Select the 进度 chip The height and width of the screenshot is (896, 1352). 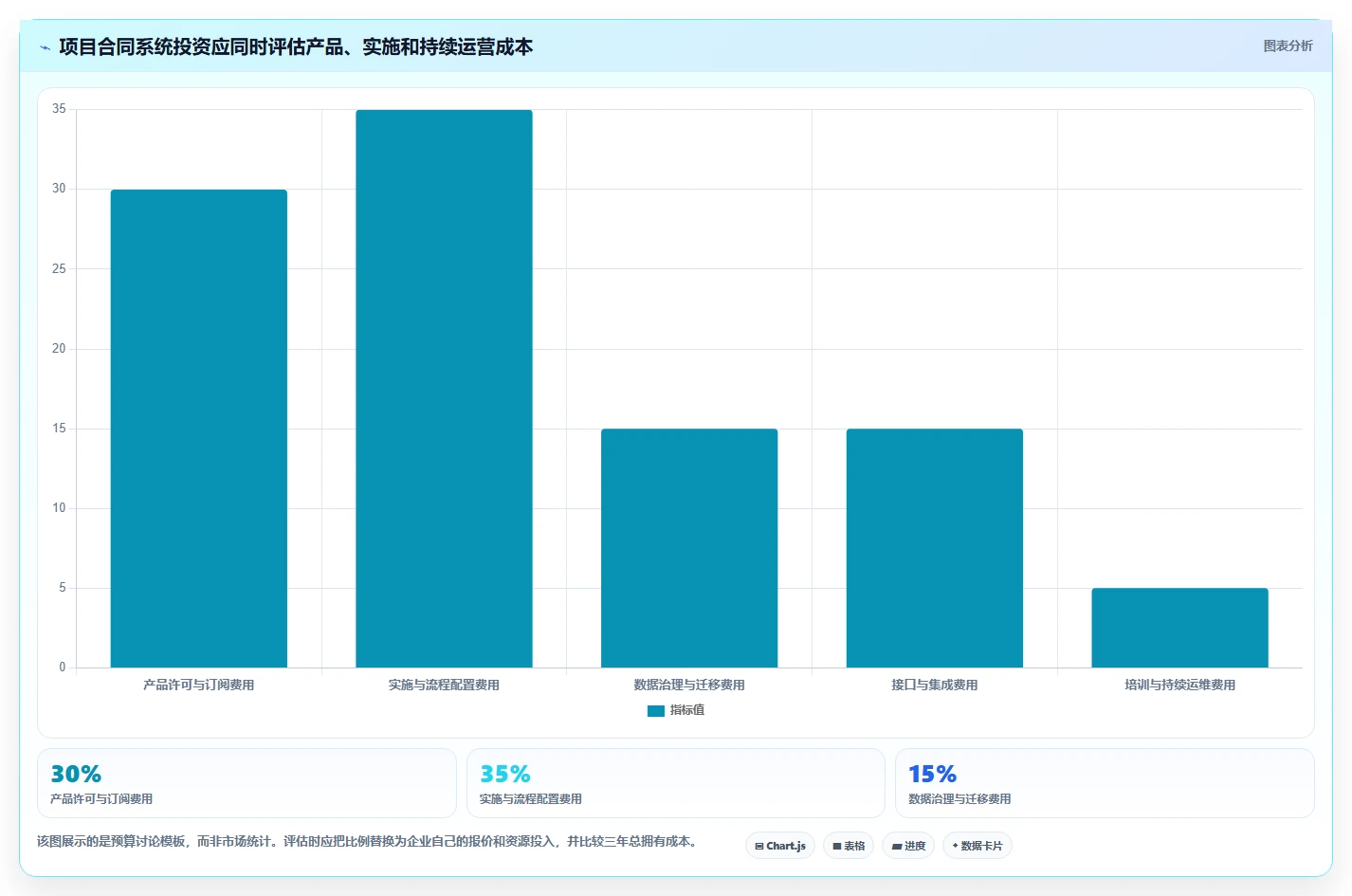[x=908, y=846]
